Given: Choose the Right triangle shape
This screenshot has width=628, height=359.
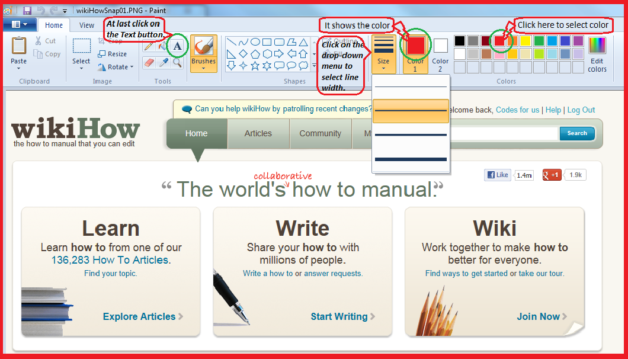Looking at the screenshot, I should [231, 54].
